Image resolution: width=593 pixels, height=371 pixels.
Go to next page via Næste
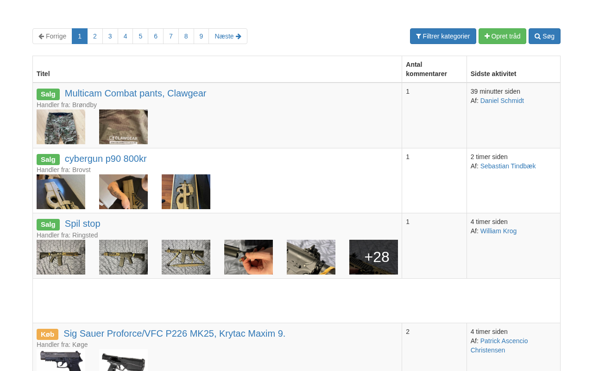pyautogui.click(x=228, y=36)
